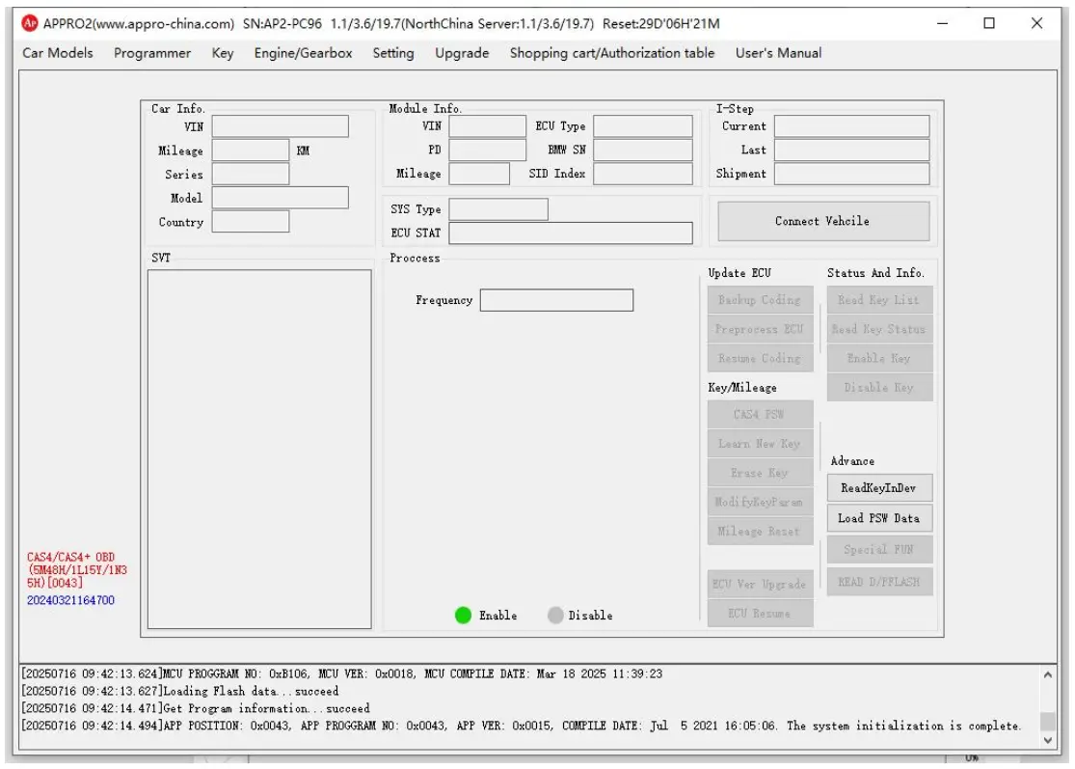Open the Car Models menu
The height and width of the screenshot is (769, 1075).
(58, 53)
